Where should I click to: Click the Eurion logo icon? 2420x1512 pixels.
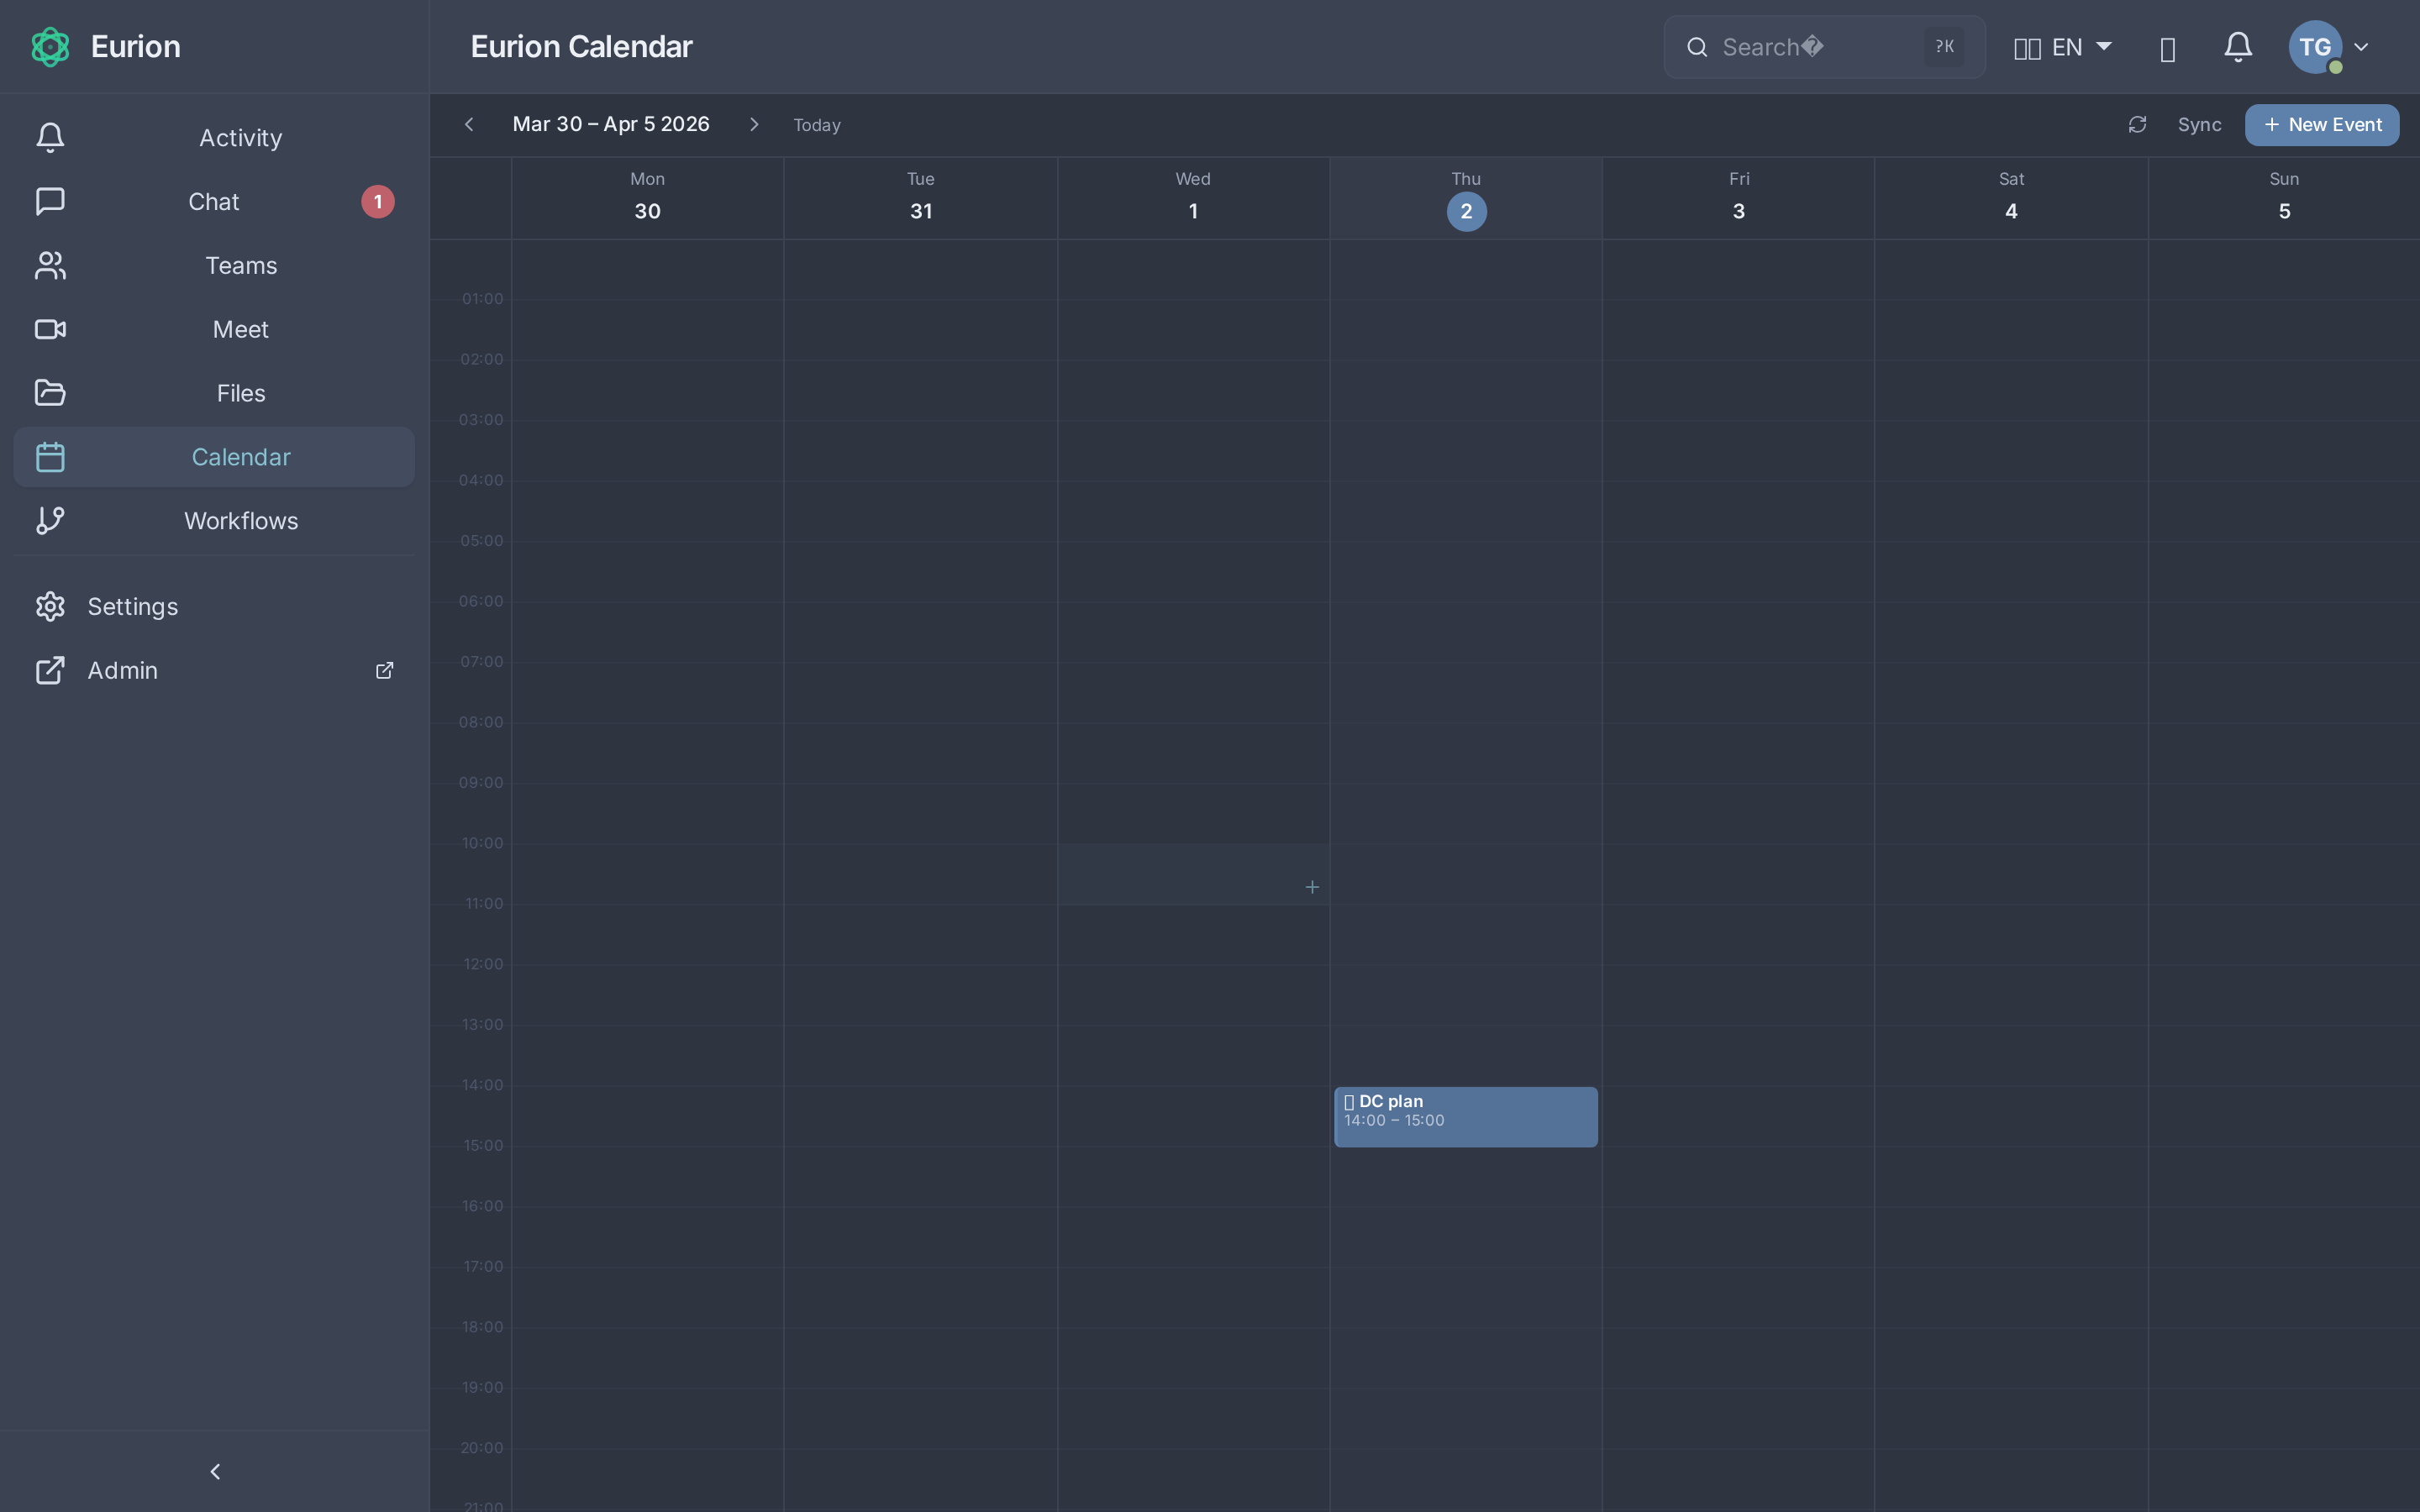click(50, 46)
